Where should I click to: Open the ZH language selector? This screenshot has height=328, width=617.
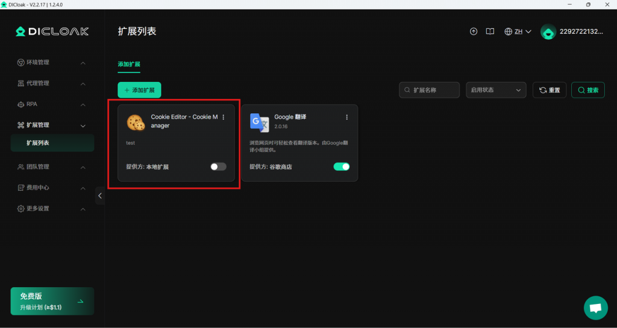click(518, 31)
